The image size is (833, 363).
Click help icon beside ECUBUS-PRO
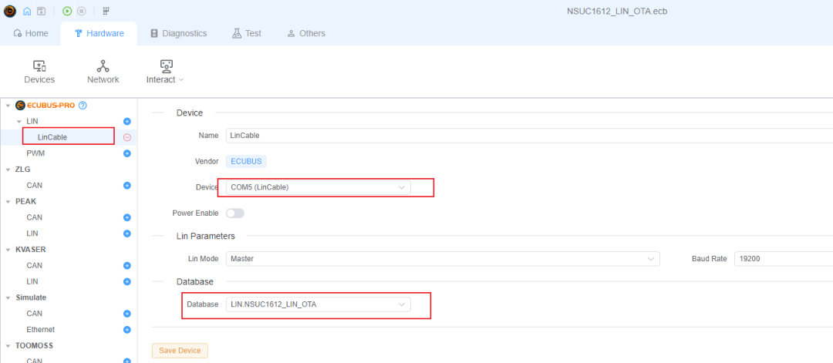pos(83,106)
